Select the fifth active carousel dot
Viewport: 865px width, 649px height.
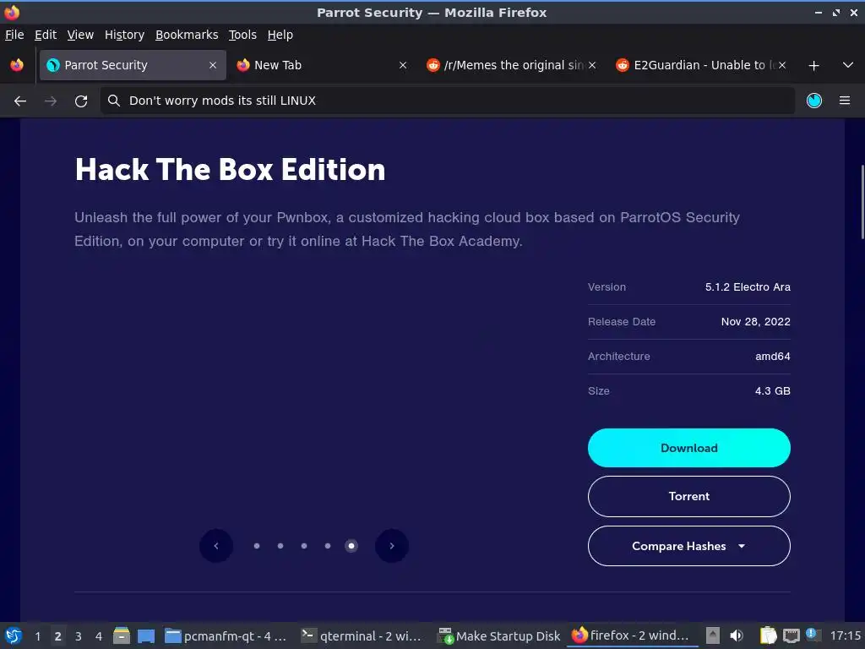pyautogui.click(x=351, y=546)
